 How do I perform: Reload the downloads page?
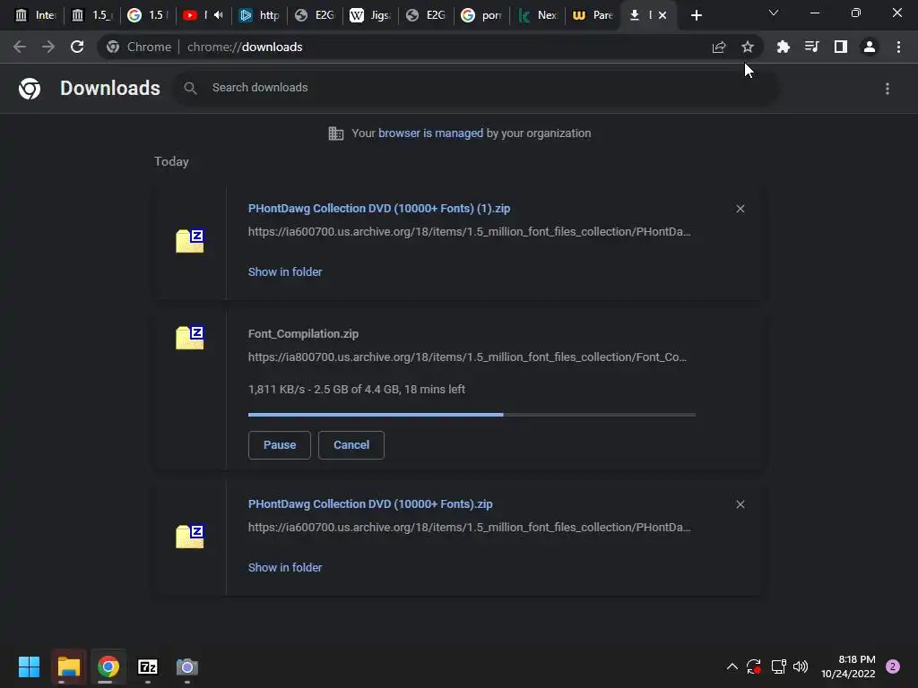77,47
